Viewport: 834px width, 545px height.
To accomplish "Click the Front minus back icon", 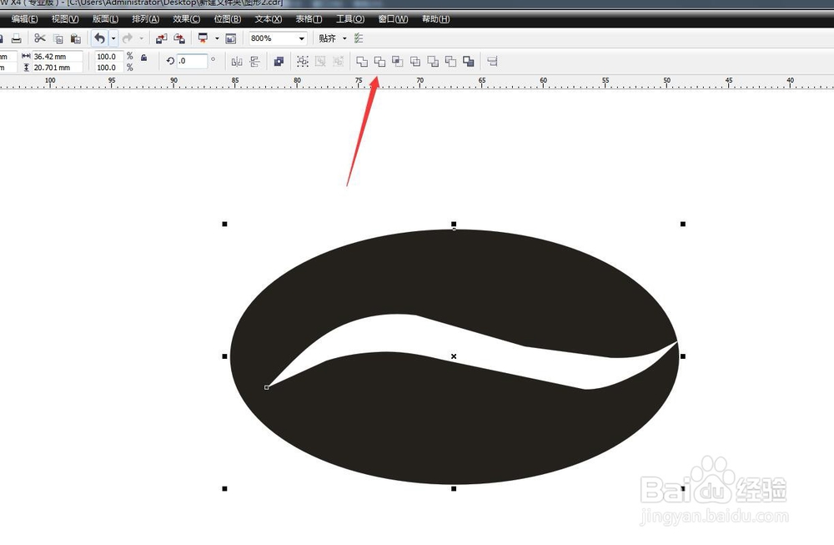I will pos(433,62).
